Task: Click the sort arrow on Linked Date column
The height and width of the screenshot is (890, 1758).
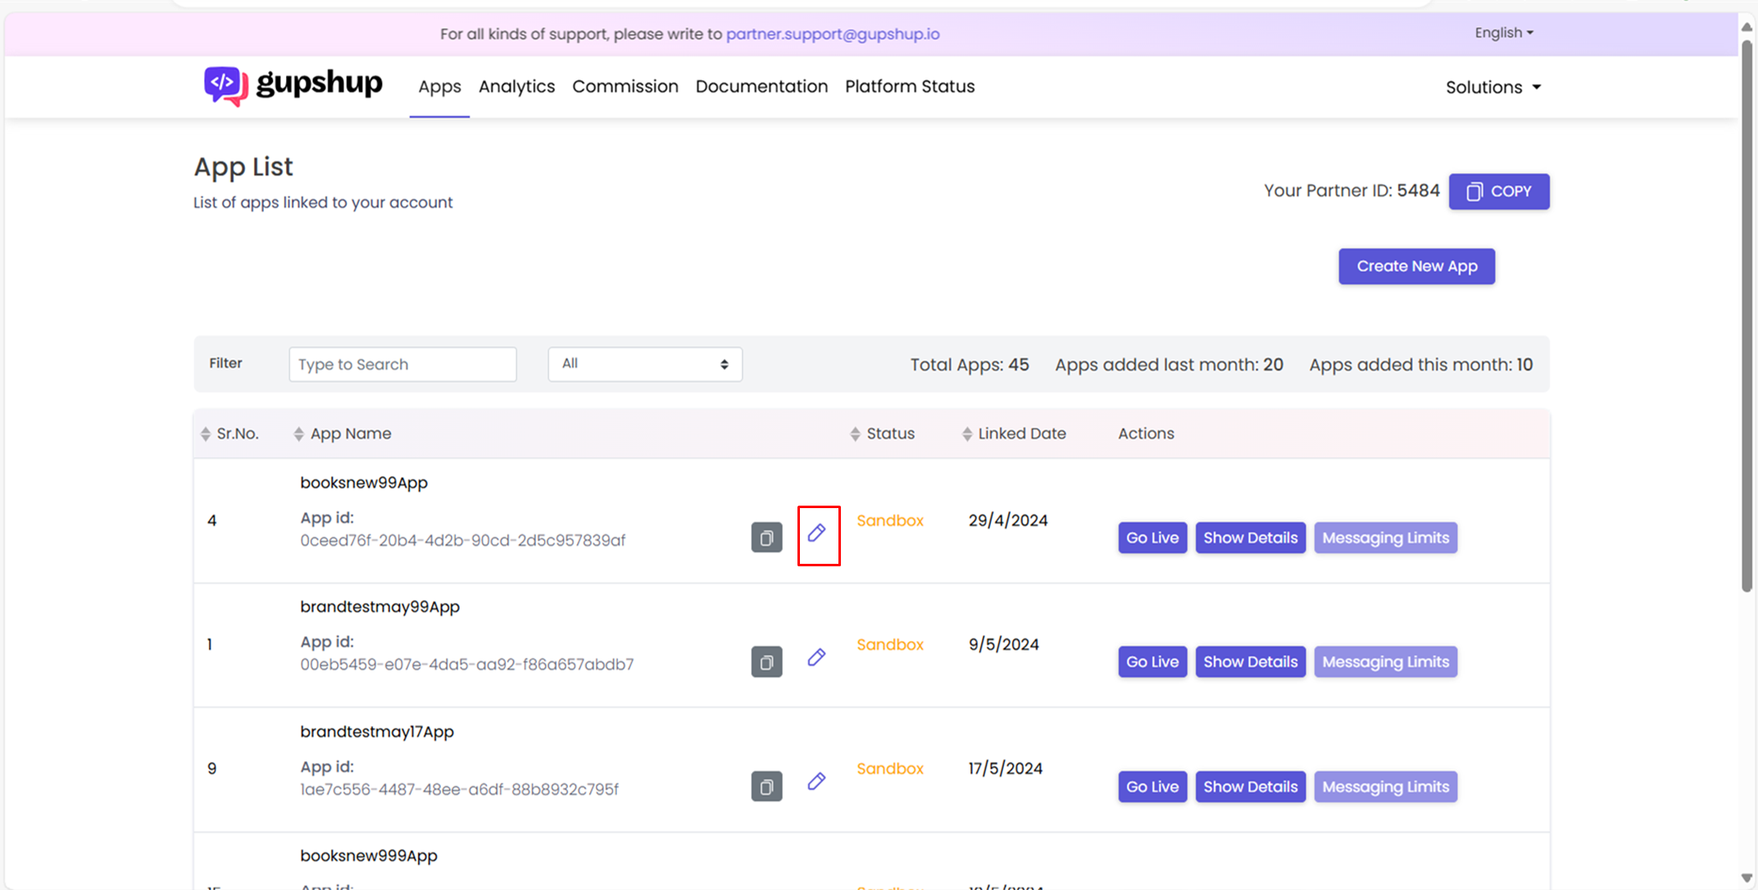Action: point(964,434)
